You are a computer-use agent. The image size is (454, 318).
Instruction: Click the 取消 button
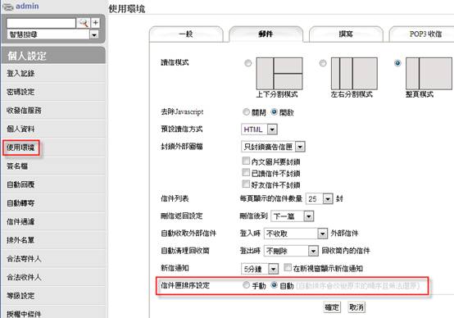[x=356, y=307]
